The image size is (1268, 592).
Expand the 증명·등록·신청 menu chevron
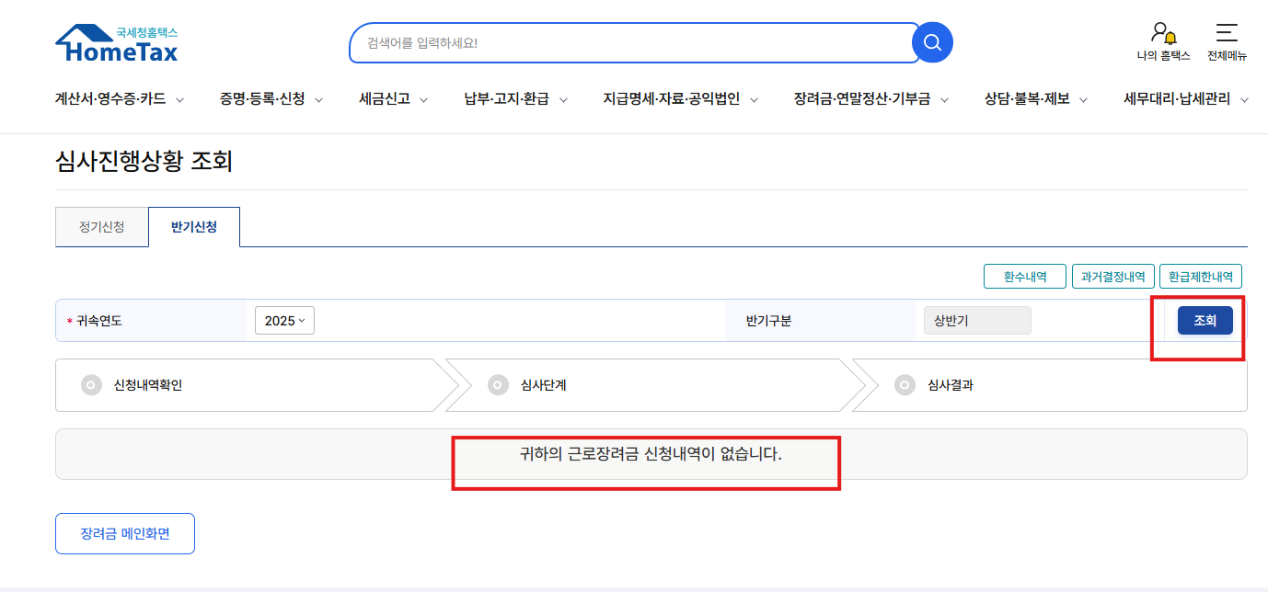[x=318, y=99]
